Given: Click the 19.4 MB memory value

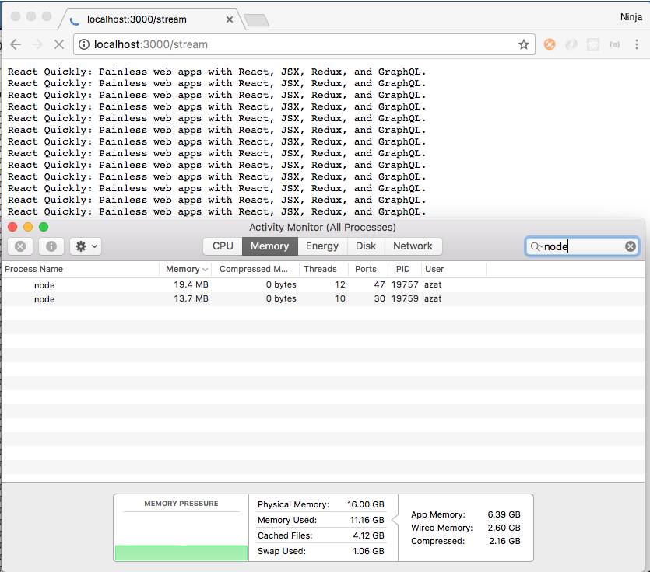Looking at the screenshot, I should [x=191, y=284].
